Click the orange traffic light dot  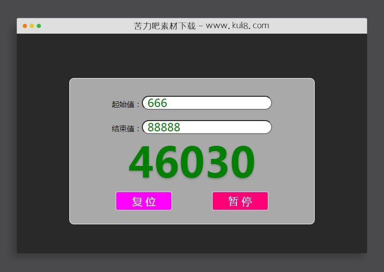pyautogui.click(x=32, y=26)
